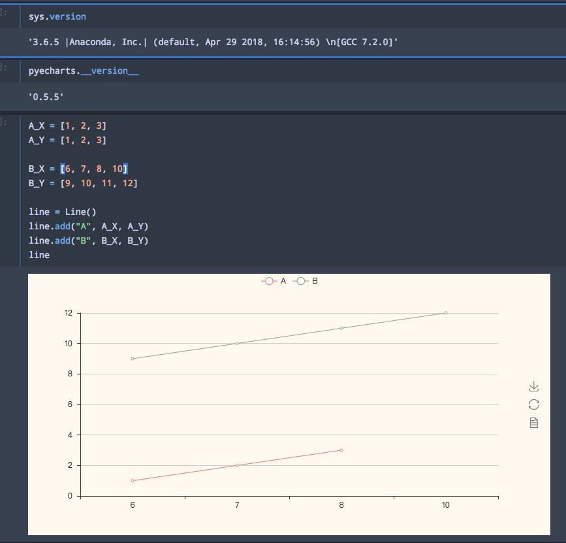Viewport: 566px width, 543px height.
Task: Save the chart as an image
Action: click(x=534, y=386)
